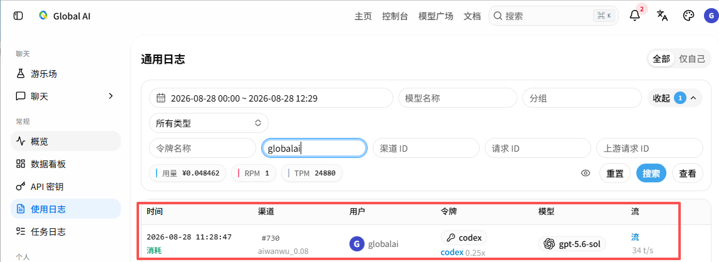Focus the 渠道 ID input
Viewport: 719px width, 262px height.
(x=426, y=148)
